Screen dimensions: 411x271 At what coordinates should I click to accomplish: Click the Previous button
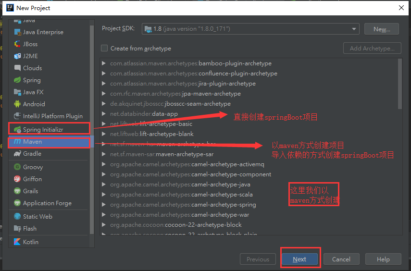click(x=258, y=259)
